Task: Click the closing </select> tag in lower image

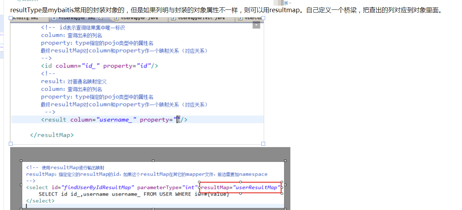Action: (x=40, y=201)
